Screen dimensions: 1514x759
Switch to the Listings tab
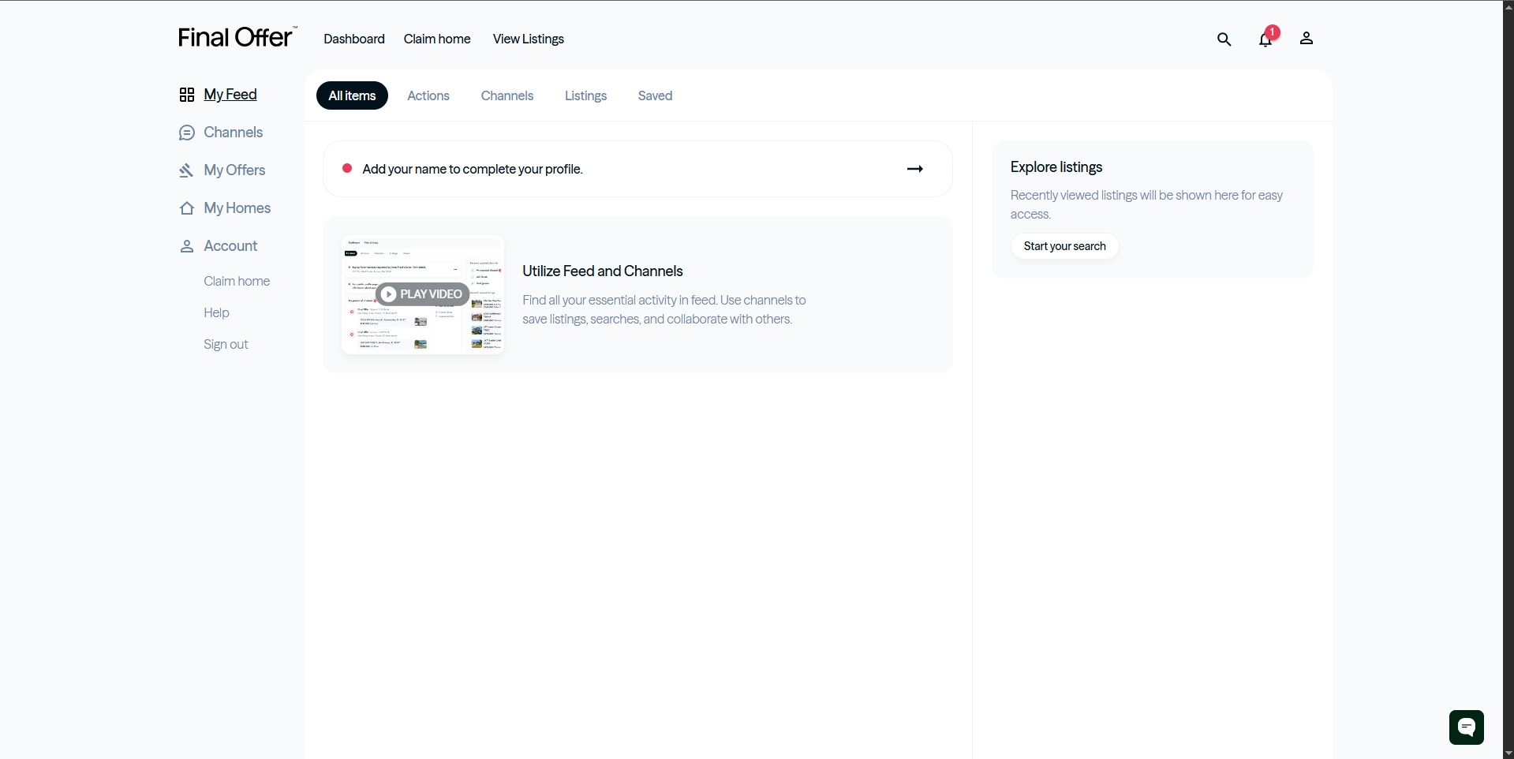585,95
